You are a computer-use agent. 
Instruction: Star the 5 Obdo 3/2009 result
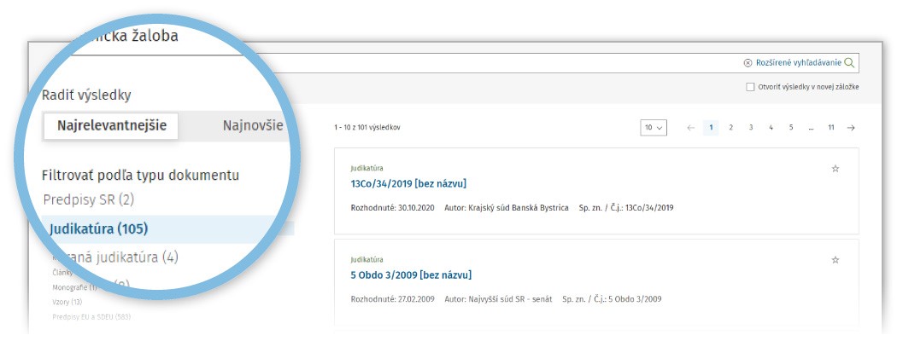[x=835, y=260]
